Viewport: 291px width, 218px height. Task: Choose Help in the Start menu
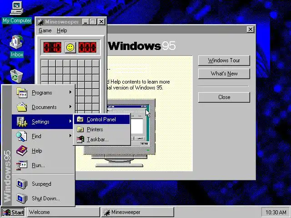click(43, 151)
